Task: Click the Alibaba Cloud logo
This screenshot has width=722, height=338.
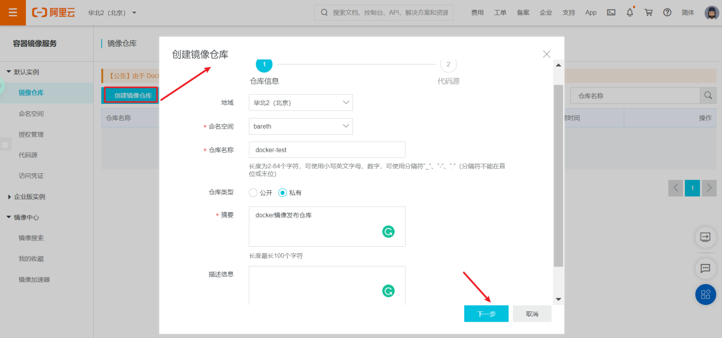Action: tap(54, 12)
